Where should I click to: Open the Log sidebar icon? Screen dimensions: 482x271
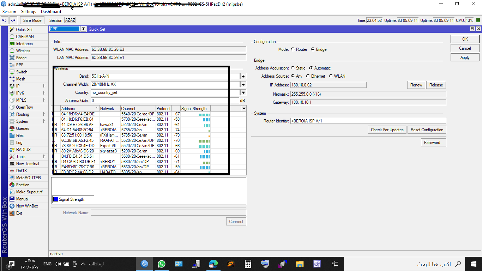point(12,143)
